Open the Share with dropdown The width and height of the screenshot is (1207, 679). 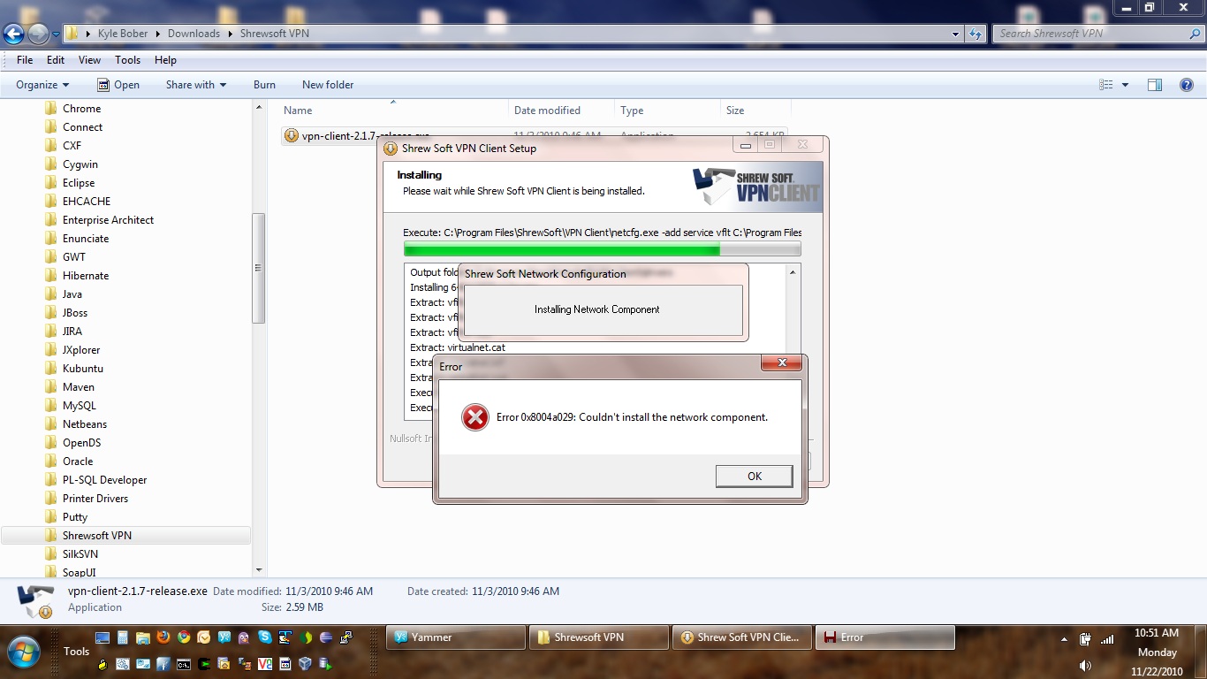[x=195, y=85]
